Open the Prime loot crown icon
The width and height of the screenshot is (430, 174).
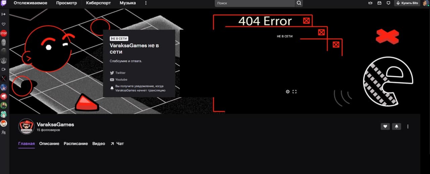pyautogui.click(x=371, y=3)
